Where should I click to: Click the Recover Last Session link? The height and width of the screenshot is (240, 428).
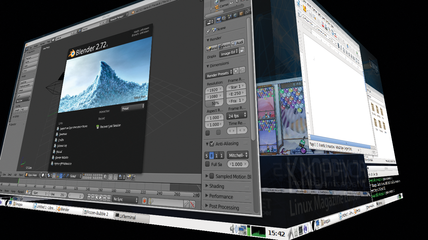pyautogui.click(x=108, y=126)
